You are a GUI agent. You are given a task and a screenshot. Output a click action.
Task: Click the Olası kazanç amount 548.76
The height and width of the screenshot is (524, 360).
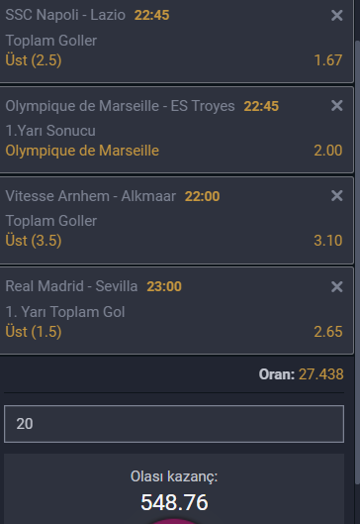tap(174, 502)
